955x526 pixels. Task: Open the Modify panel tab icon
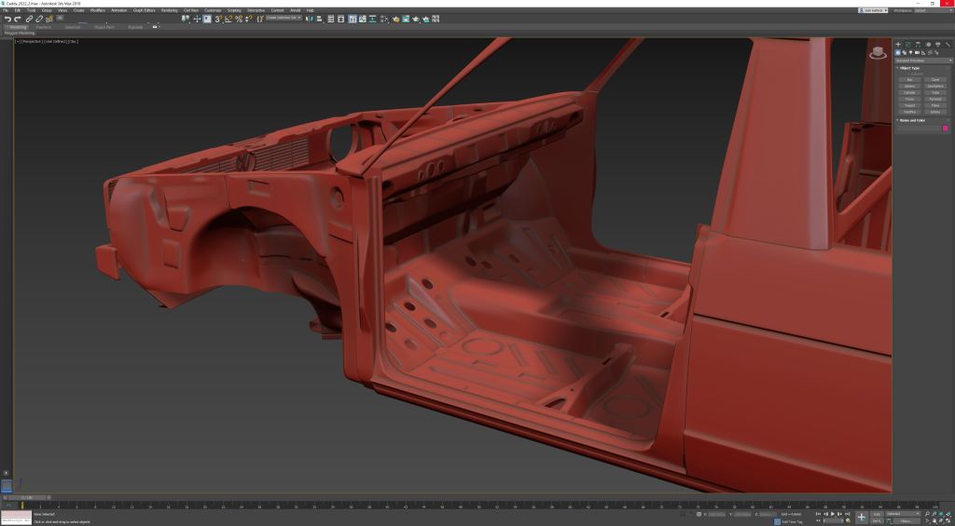point(907,44)
